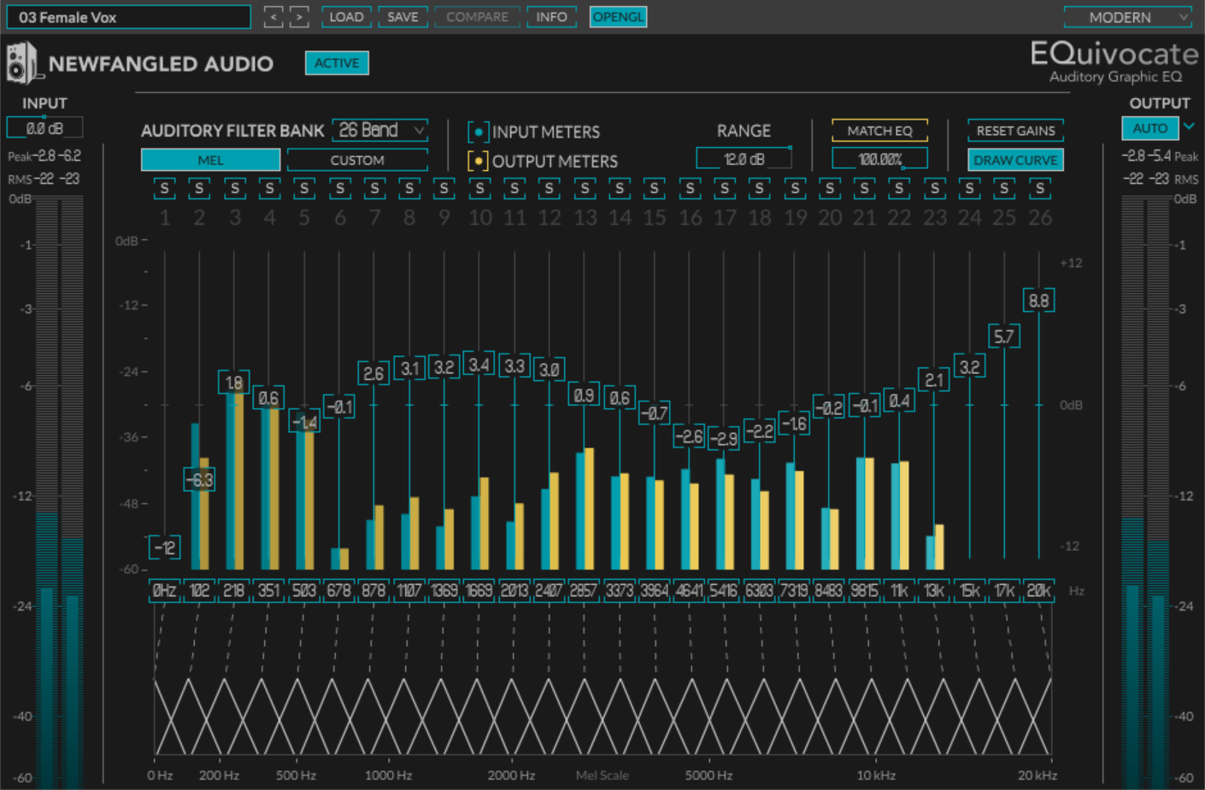
Task: Solo band 5 with its S button
Action: (304, 189)
